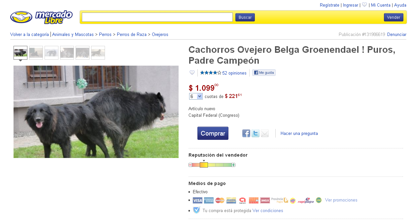The height and width of the screenshot is (220, 410).
Task: Share listing on Facebook icon
Action: (246, 133)
